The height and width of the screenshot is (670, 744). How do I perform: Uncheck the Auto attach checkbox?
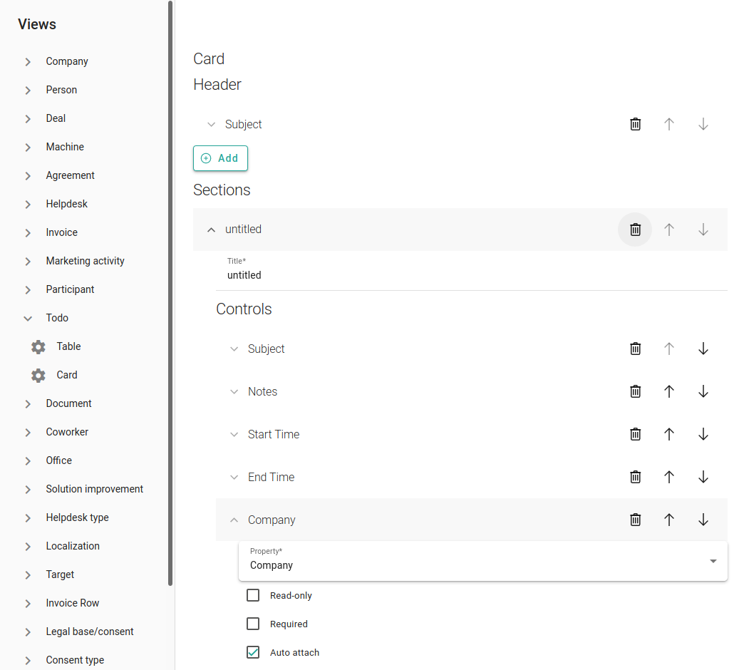253,652
